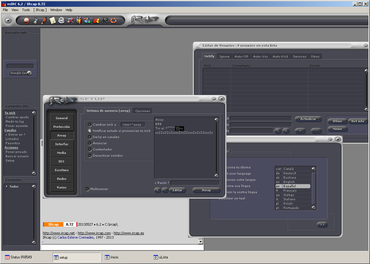The image size is (370, 264).
Task: Enable the Contestador option
Action: coord(90,149)
